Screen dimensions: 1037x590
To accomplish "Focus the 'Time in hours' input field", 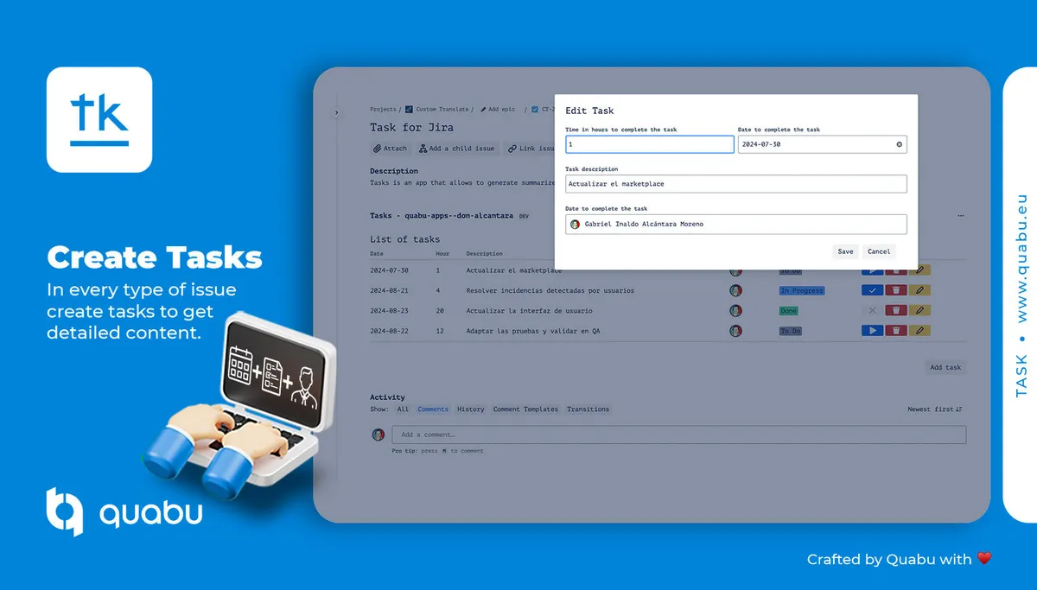I will coord(650,144).
